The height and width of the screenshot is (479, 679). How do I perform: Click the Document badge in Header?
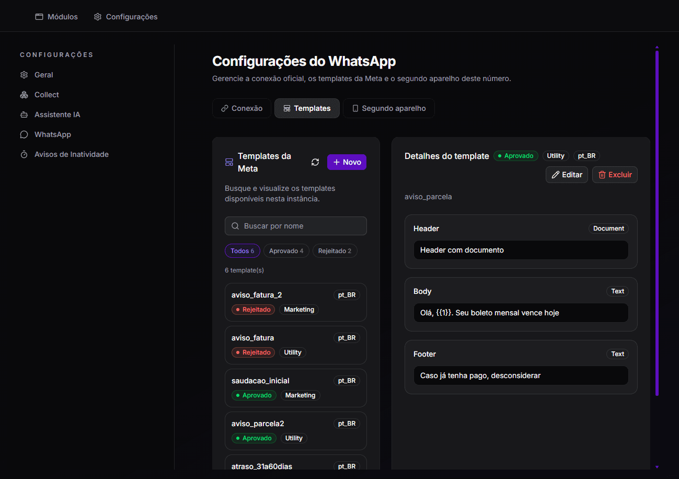[608, 229]
